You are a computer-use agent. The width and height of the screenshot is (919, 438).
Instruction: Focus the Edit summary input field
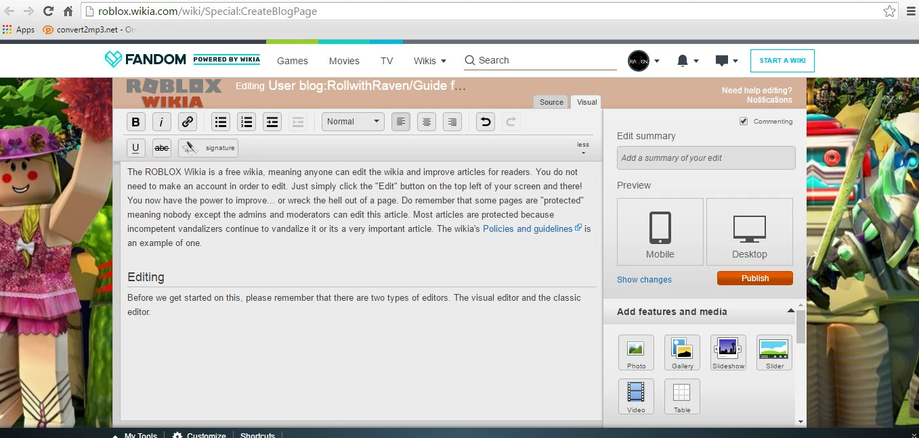click(x=706, y=157)
